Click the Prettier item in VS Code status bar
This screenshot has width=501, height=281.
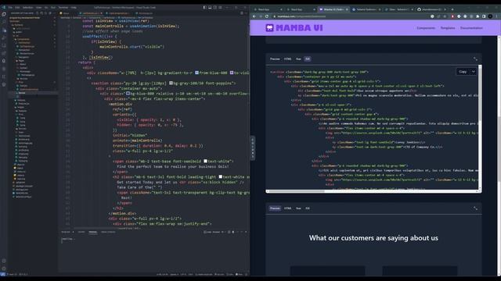pos(240,274)
